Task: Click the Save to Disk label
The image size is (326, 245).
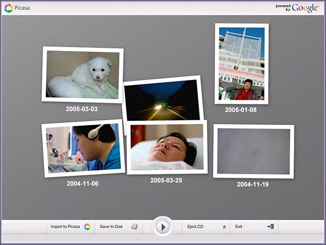Action: [x=111, y=227]
